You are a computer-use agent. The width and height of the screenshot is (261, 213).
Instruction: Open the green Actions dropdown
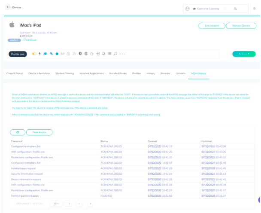pos(244,54)
